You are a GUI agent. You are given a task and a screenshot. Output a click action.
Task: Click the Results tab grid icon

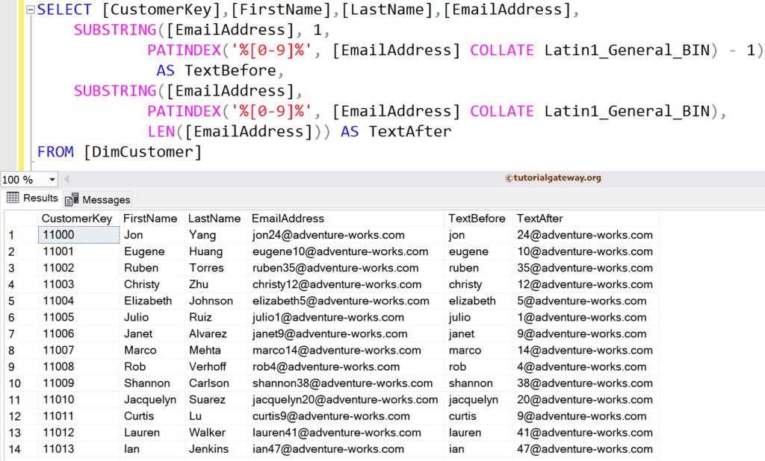tap(13, 198)
